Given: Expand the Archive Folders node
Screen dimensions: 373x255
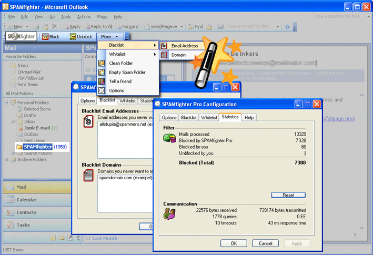Looking at the screenshot, I should pos(7,160).
